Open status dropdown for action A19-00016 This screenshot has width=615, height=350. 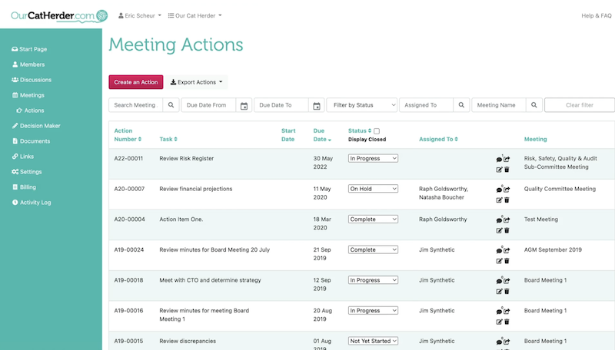point(373,310)
